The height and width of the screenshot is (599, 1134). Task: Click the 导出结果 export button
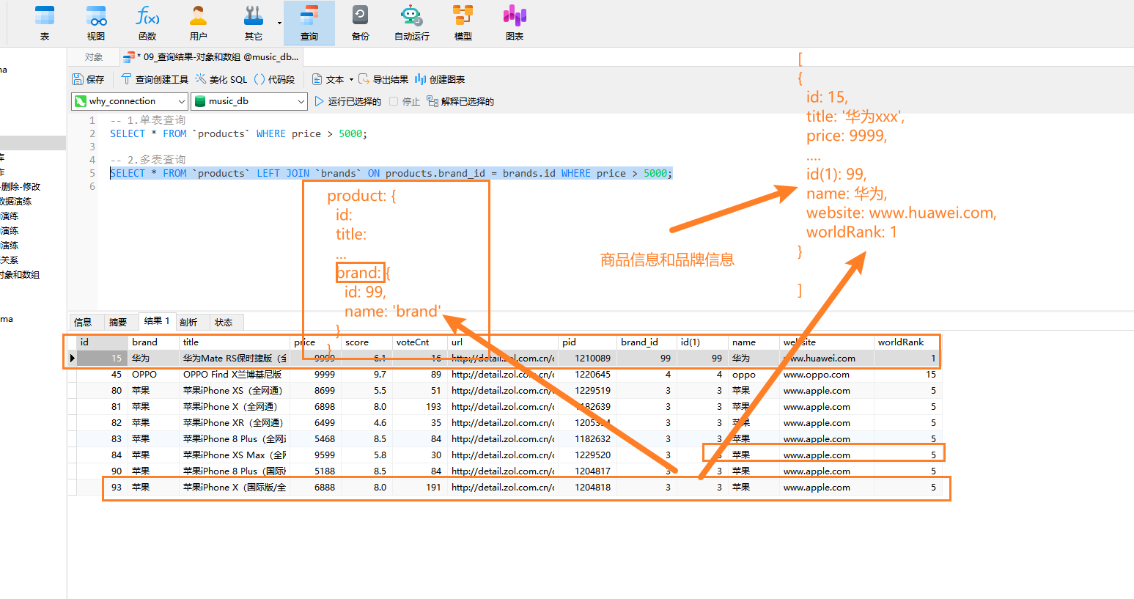tap(383, 79)
